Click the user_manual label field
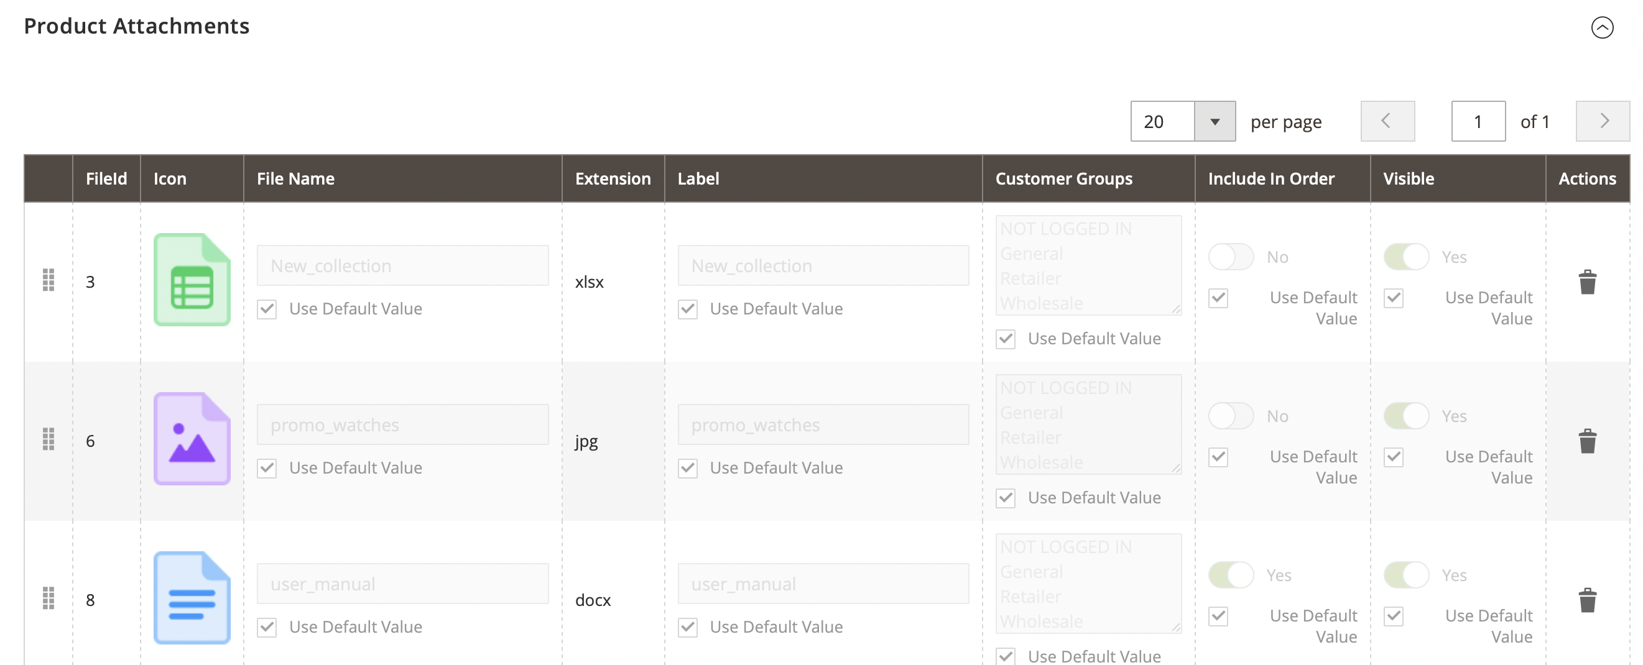 [823, 584]
